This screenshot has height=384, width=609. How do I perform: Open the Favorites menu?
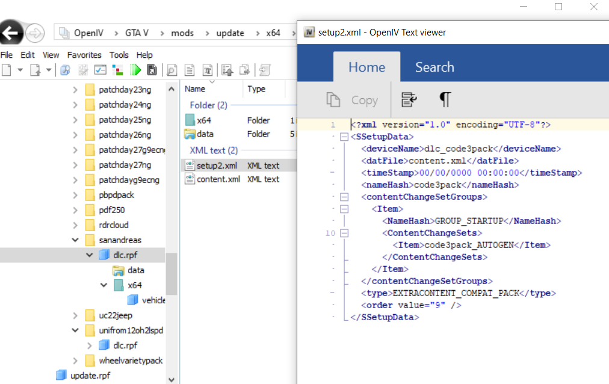click(x=84, y=55)
